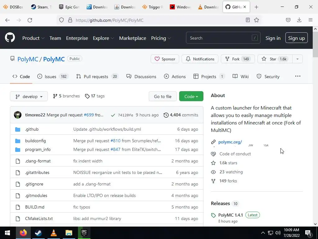Screen dimensions: 318x239
Task: Click the Windows Start button
Action: tap(7, 233)
